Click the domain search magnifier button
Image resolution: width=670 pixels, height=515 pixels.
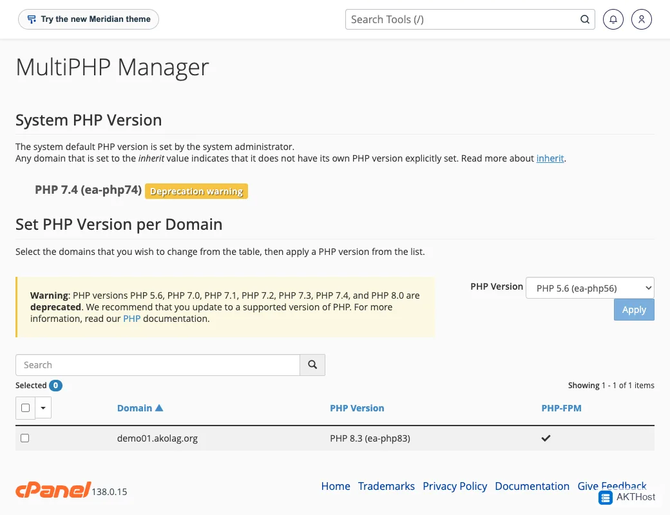click(x=312, y=365)
